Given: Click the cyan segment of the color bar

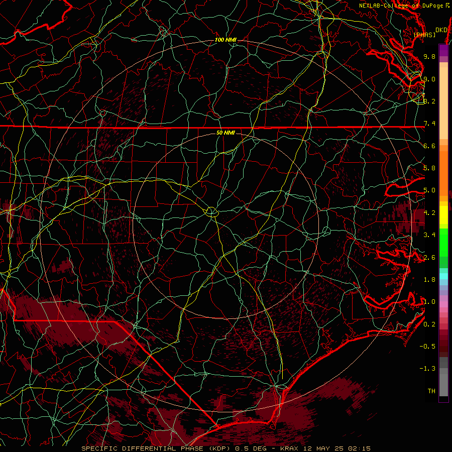Looking at the screenshot, I should (x=443, y=276).
